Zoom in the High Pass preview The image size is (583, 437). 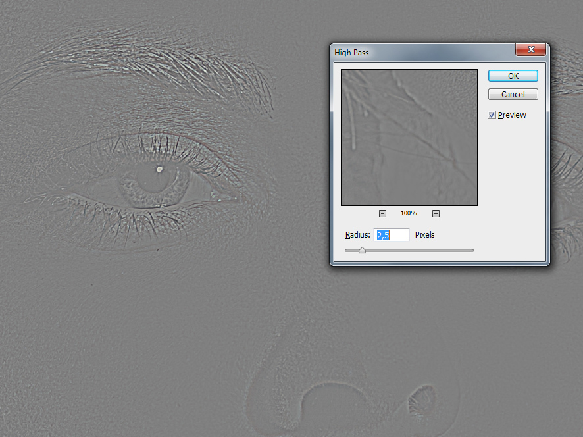coord(436,213)
